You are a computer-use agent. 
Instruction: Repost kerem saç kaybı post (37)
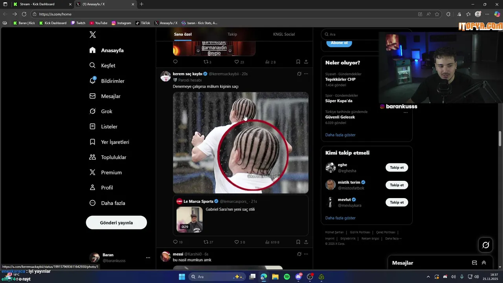pyautogui.click(x=208, y=242)
